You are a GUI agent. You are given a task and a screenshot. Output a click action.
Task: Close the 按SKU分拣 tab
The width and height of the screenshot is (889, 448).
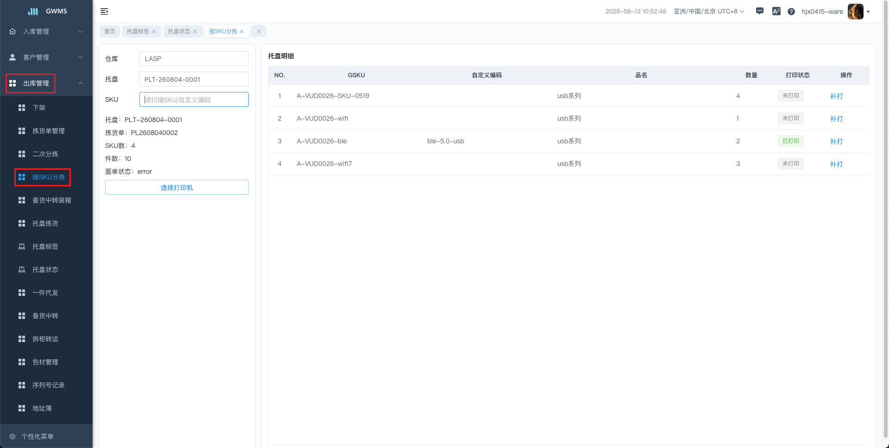point(242,31)
